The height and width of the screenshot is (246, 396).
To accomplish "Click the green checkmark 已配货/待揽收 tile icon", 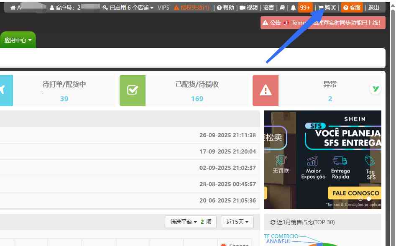I will tap(133, 90).
